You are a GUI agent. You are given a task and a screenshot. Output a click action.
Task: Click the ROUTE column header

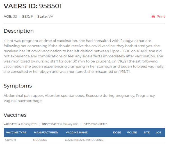coord(132,133)
